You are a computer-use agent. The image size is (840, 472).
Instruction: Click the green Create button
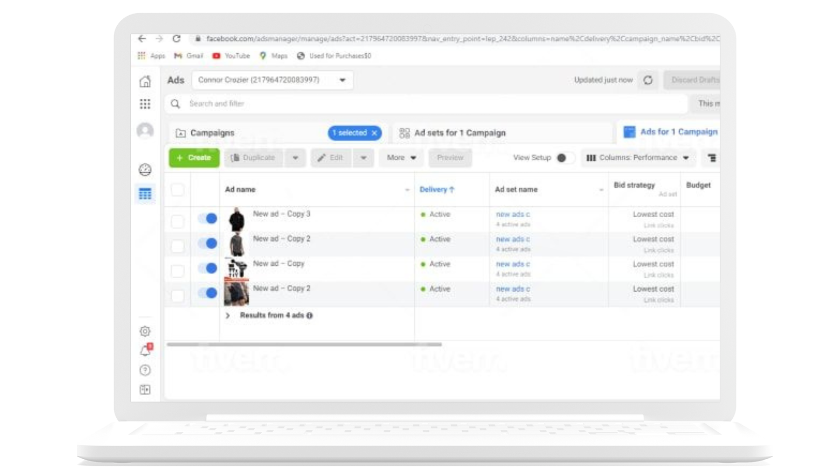tap(194, 158)
